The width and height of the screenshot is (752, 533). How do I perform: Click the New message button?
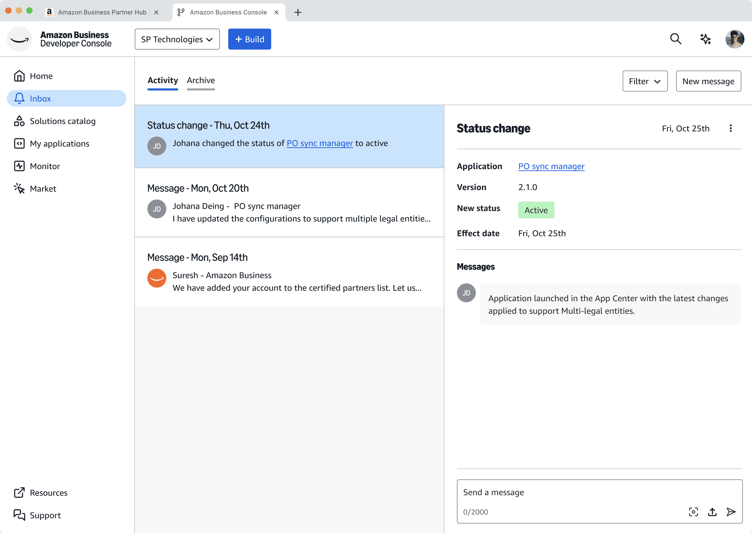(708, 81)
